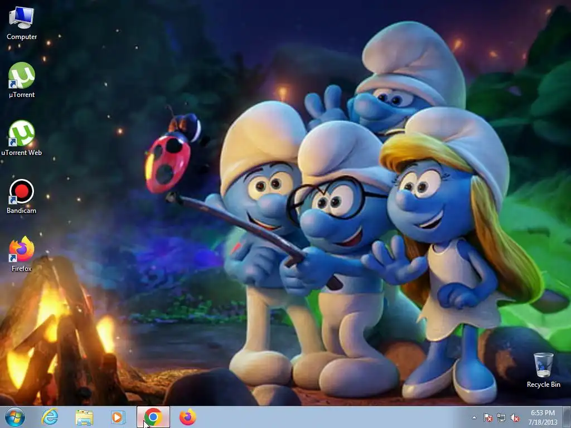Select the Recycle Bin icon

point(543,370)
